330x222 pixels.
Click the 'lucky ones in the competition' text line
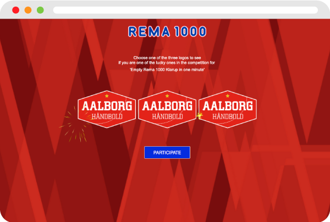point(167,63)
